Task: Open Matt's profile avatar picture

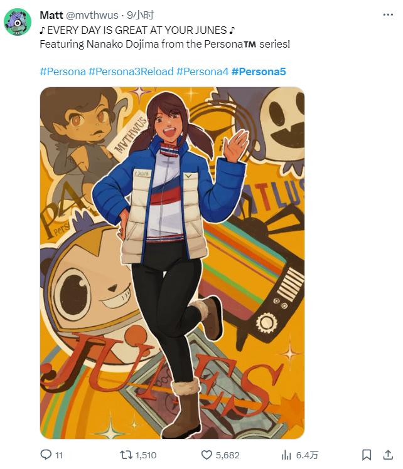Action: [x=18, y=22]
